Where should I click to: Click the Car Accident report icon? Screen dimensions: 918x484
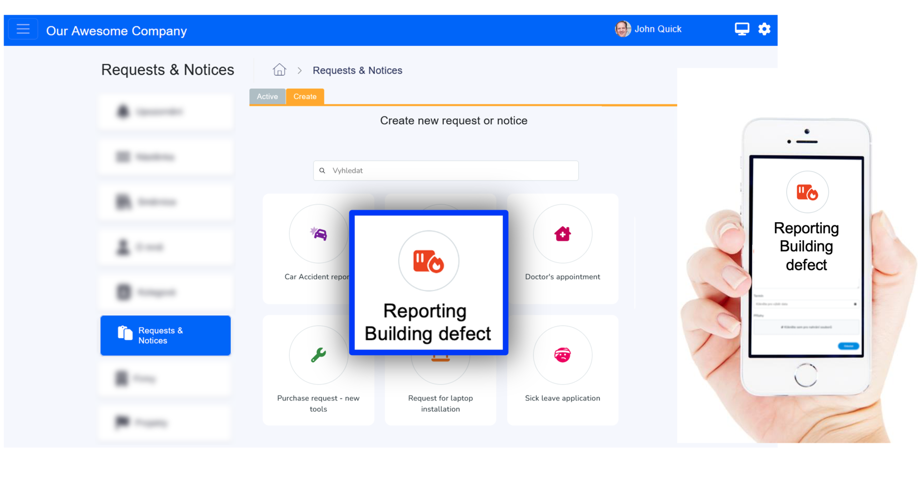point(318,234)
